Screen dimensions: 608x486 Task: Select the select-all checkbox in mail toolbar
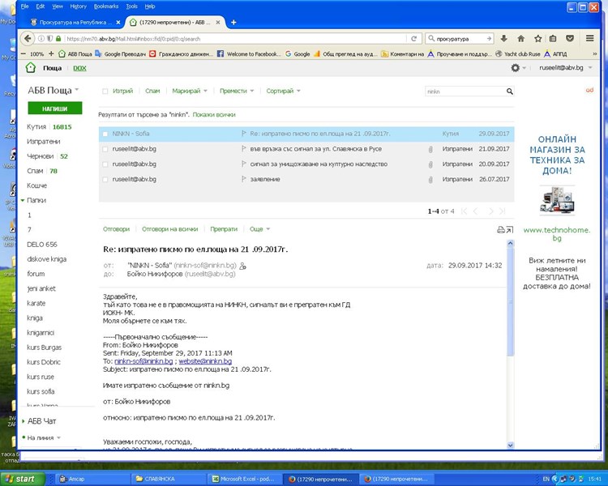[105, 92]
